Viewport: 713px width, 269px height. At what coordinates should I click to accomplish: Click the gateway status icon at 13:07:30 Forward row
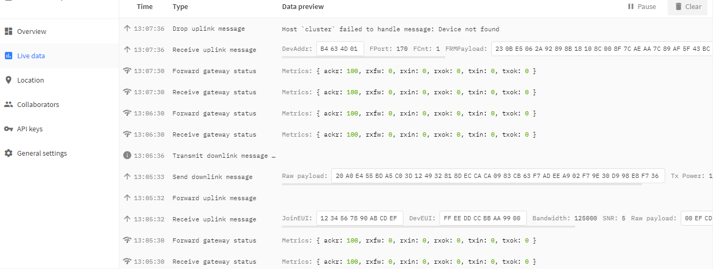(x=127, y=71)
